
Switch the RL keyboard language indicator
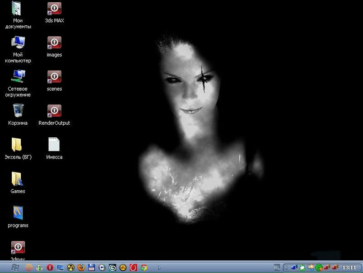pyautogui.click(x=277, y=268)
